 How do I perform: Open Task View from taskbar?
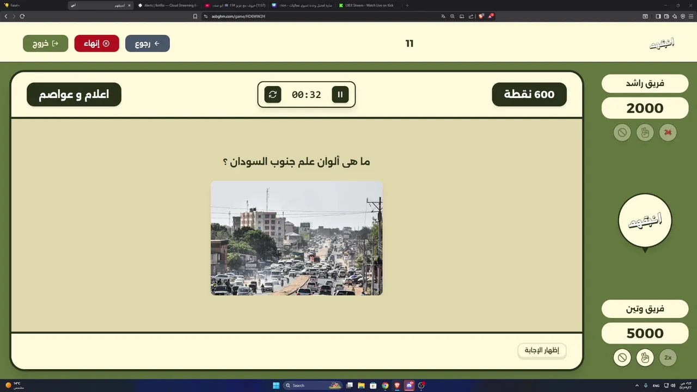click(x=350, y=385)
